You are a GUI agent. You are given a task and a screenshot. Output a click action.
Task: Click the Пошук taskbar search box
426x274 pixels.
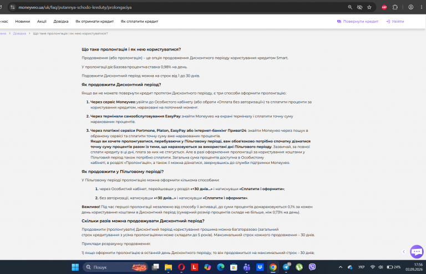pyautogui.click(x=115, y=267)
